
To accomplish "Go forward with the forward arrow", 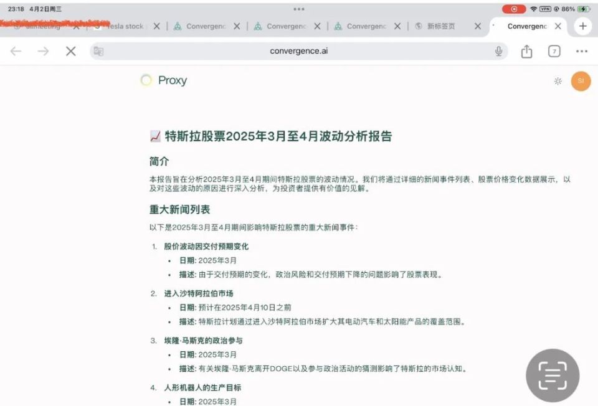I will 43,51.
